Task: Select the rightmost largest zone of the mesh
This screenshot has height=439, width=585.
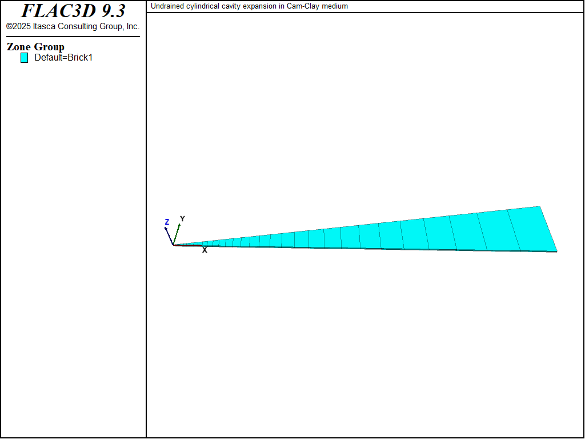Action: (531, 230)
